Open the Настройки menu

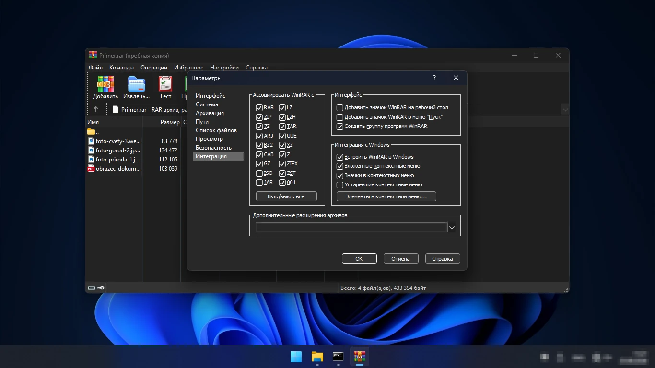224,68
